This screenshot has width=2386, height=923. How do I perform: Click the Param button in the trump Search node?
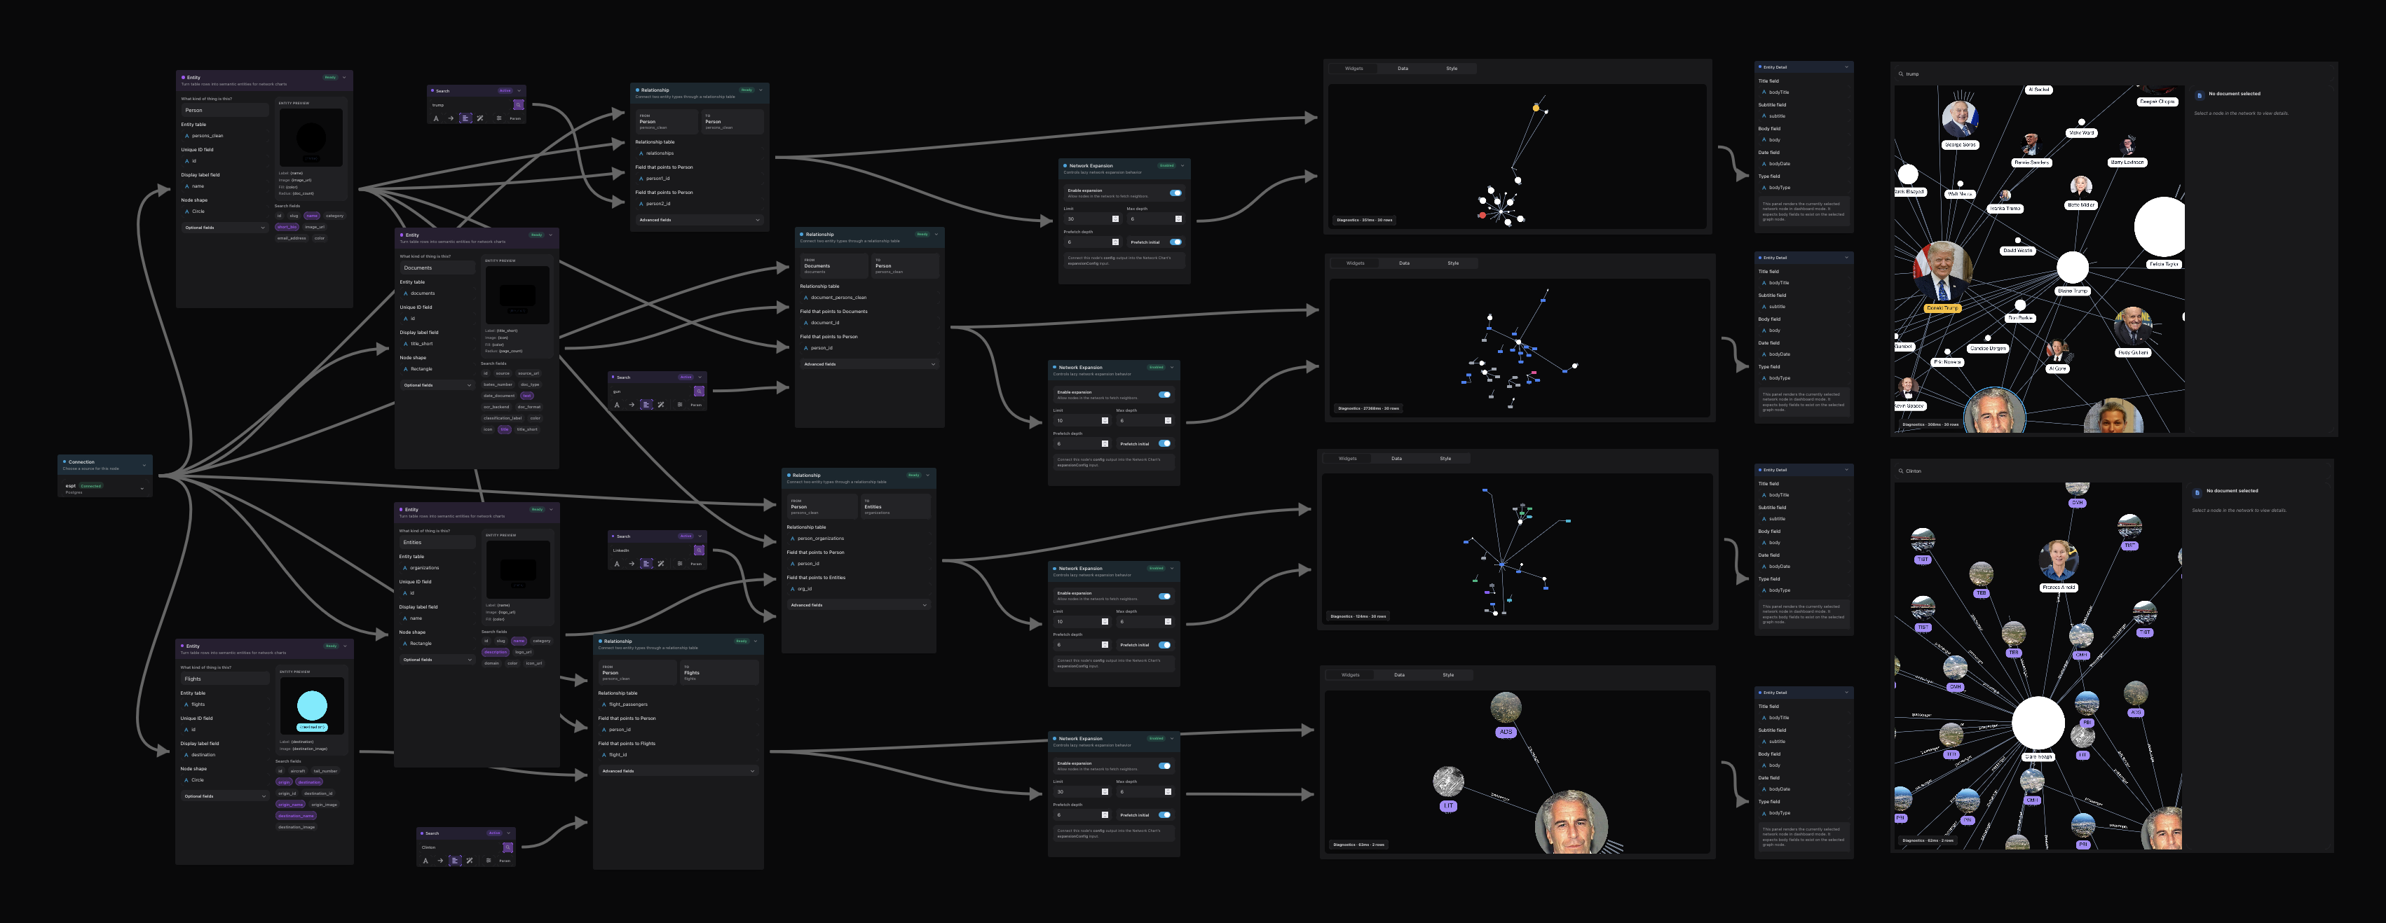pyautogui.click(x=515, y=118)
